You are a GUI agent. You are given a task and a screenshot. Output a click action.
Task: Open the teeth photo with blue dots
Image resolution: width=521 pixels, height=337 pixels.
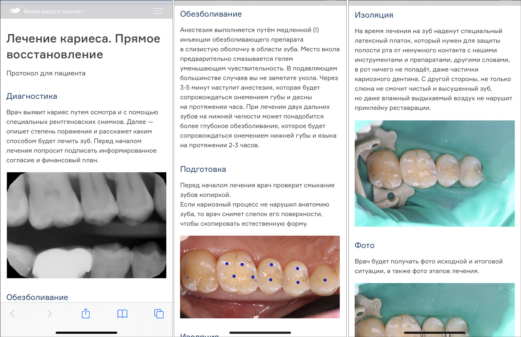pos(260,277)
